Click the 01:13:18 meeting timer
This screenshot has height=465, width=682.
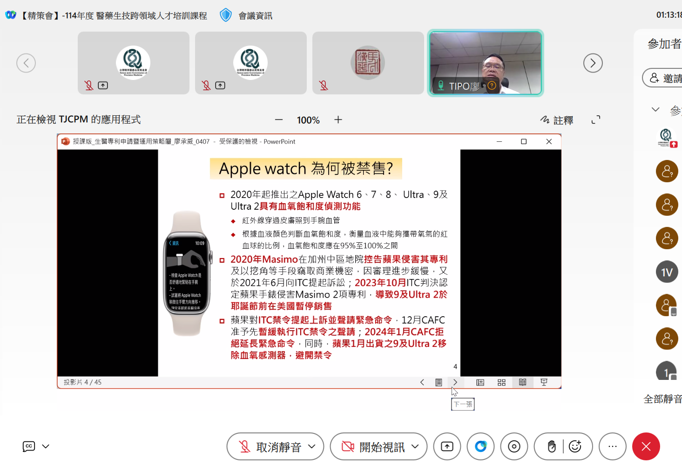tap(669, 15)
